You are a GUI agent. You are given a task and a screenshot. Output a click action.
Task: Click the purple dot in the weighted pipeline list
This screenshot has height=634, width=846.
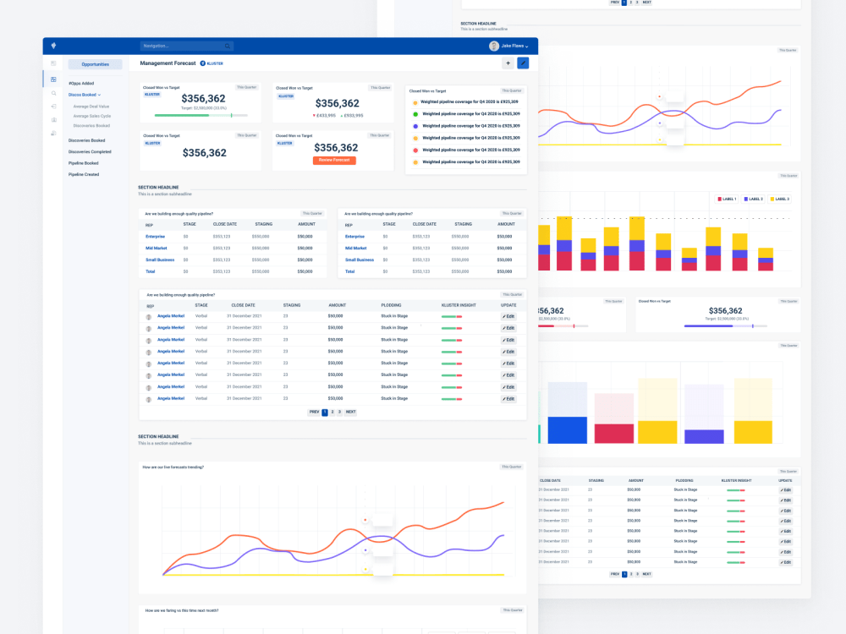(x=415, y=126)
